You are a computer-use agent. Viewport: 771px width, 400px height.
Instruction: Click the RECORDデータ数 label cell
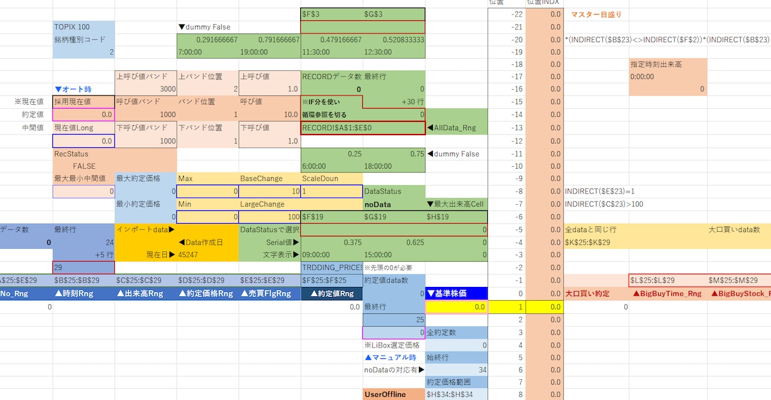coord(331,76)
